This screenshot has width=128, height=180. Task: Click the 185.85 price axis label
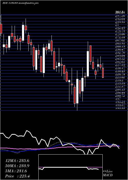(120, 108)
